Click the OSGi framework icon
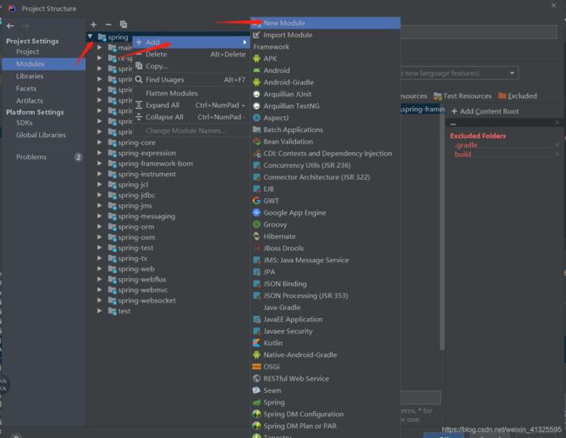Screen dimensions: 566x438 point(257,367)
